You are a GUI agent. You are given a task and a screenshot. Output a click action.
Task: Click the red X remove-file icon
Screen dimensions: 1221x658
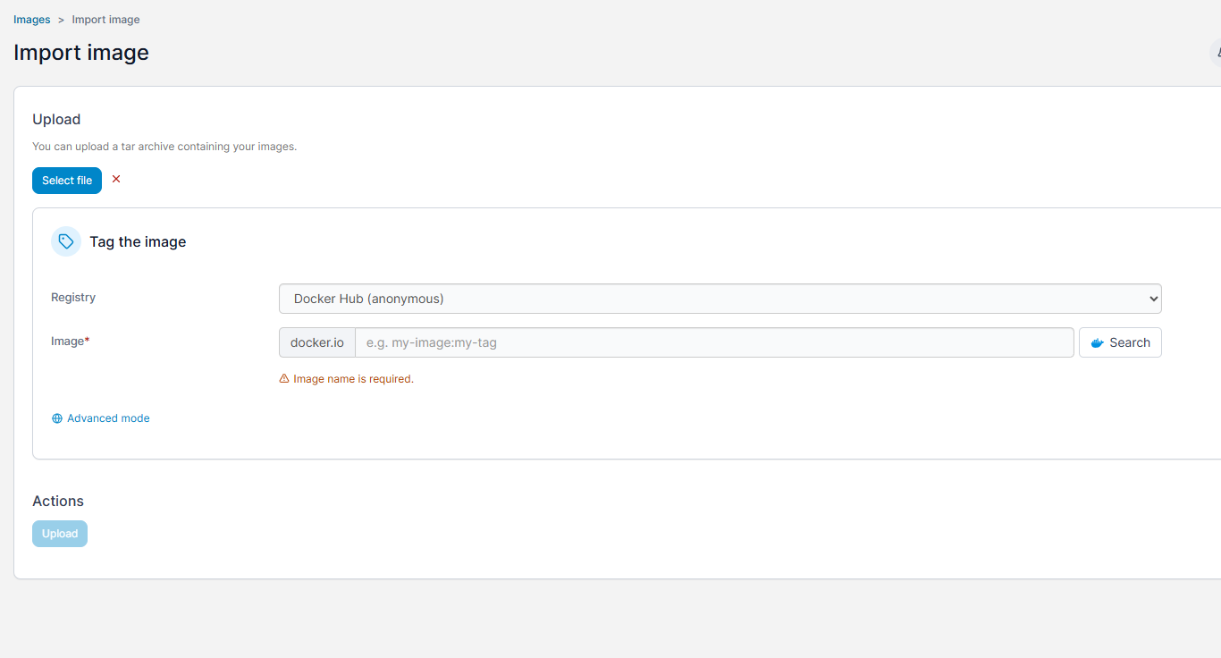pos(116,179)
